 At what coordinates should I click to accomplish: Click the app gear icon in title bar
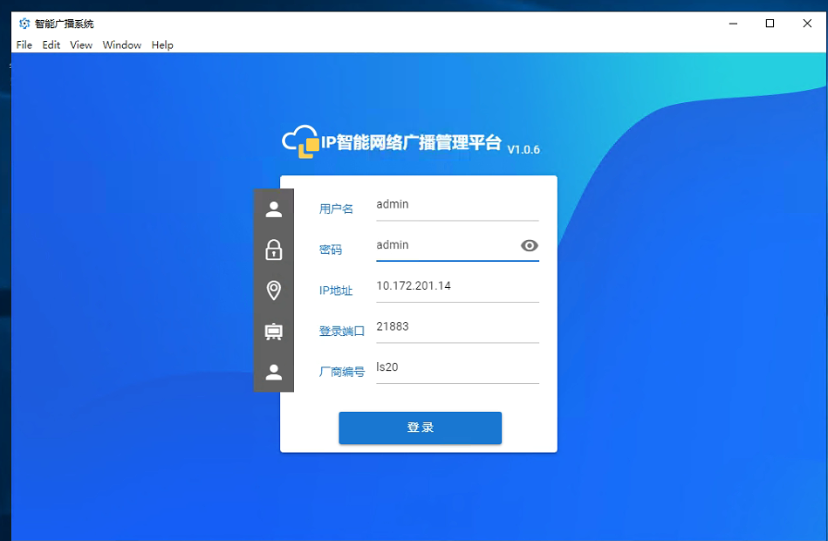tap(24, 24)
